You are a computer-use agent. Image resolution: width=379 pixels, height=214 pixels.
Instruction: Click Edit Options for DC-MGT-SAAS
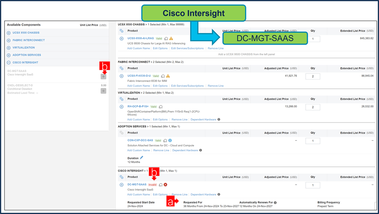(160, 194)
